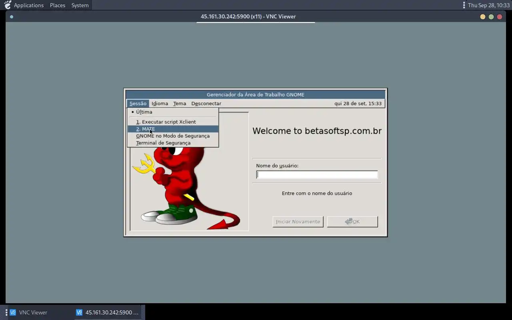The height and width of the screenshot is (320, 512).
Task: Click the window menu dot in title bar
Action: pos(12,17)
